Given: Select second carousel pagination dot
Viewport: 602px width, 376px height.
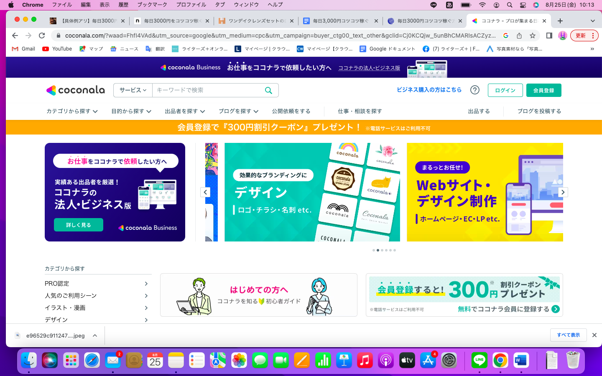Looking at the screenshot, I should pos(378,250).
